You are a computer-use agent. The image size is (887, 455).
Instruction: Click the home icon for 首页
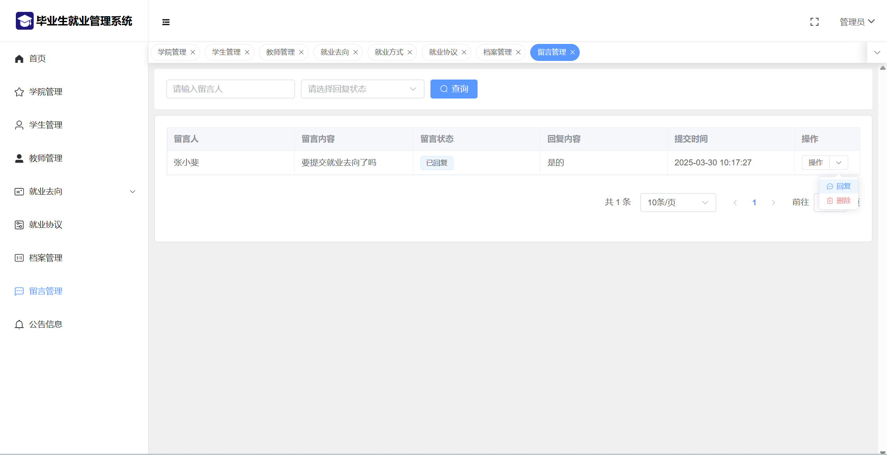(x=19, y=59)
